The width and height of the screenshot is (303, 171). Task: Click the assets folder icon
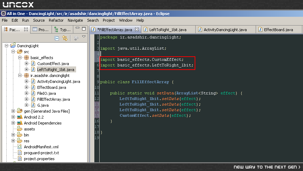coord(20,129)
